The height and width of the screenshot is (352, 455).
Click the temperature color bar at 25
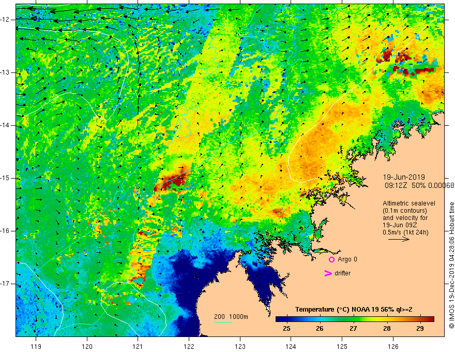pyautogui.click(x=286, y=319)
